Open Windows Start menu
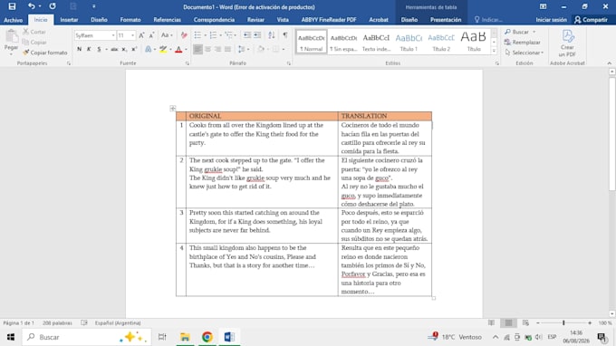Screen dimensions: 616x346 [11, 337]
